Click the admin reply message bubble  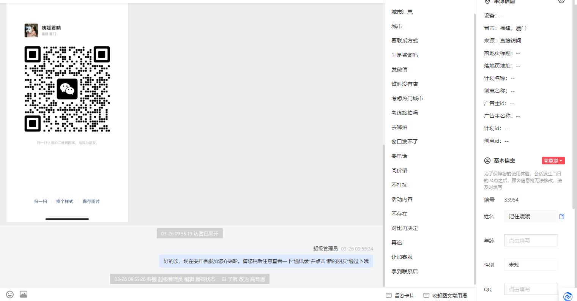(x=266, y=261)
